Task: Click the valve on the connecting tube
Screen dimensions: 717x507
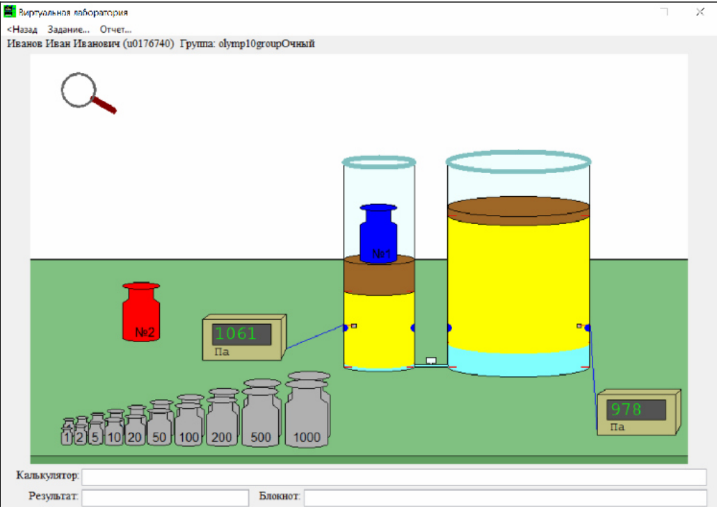Action: coord(430,361)
